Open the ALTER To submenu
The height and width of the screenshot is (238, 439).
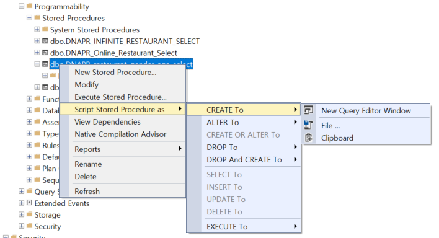tap(244, 122)
